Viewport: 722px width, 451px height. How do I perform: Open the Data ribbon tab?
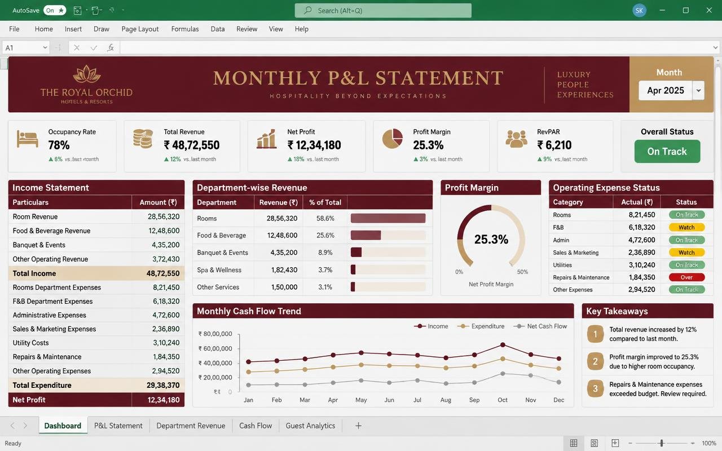pos(218,29)
